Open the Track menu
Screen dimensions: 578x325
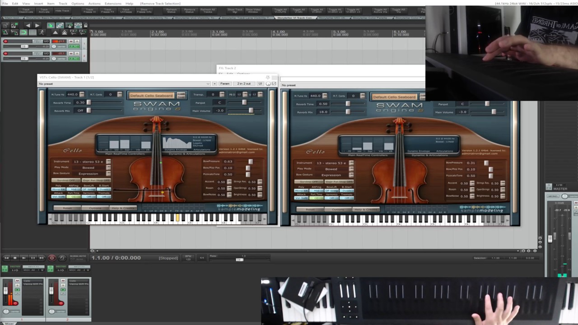tap(63, 3)
